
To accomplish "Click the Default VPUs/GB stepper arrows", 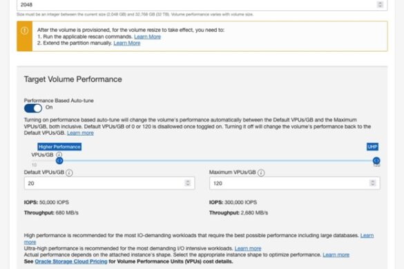I will [188, 183].
